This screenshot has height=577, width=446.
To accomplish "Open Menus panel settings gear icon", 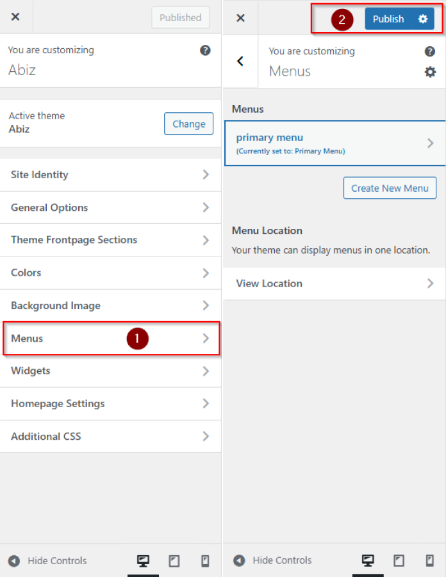I will (430, 72).
